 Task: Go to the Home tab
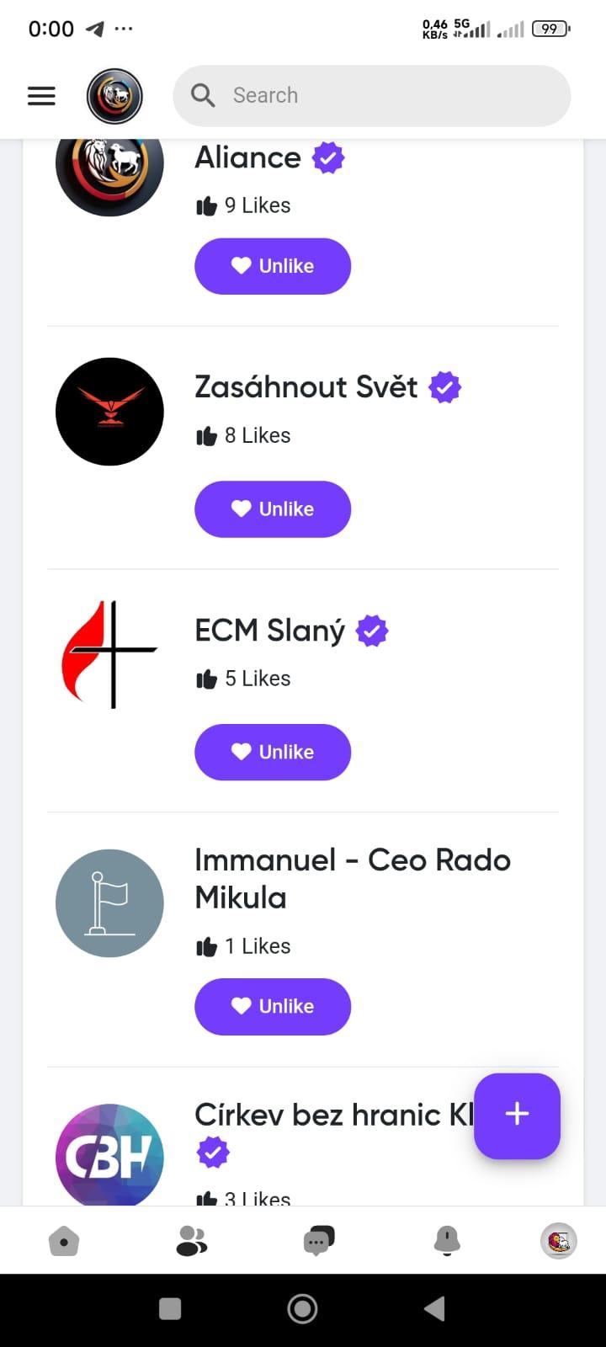[64, 1241]
